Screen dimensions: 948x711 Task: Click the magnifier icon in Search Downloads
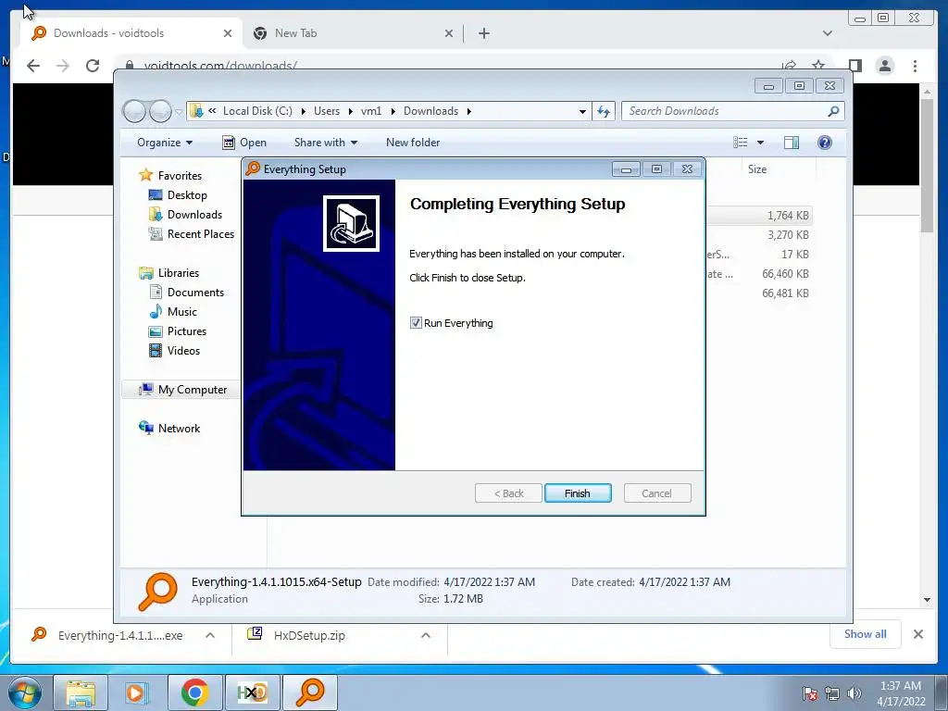click(x=834, y=111)
